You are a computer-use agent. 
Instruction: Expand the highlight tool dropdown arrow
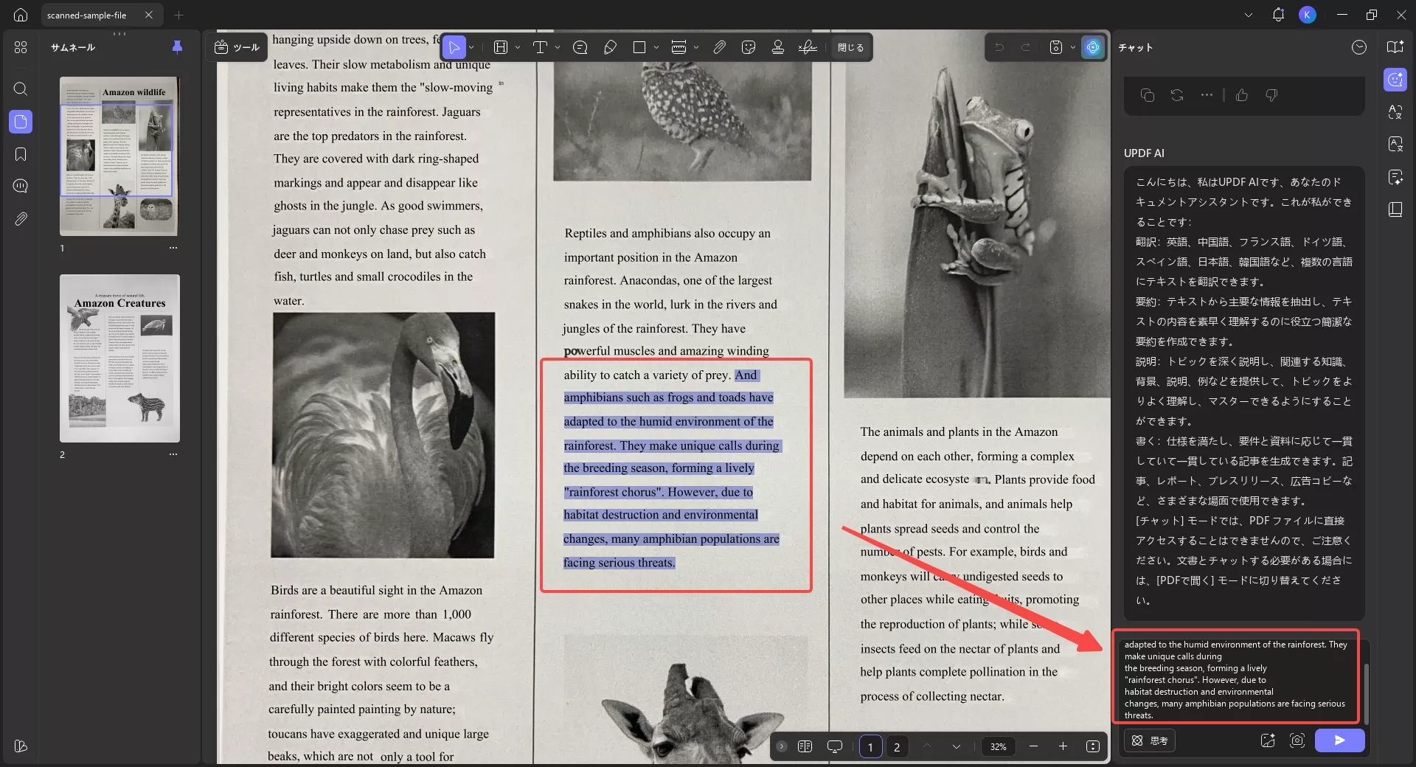518,47
